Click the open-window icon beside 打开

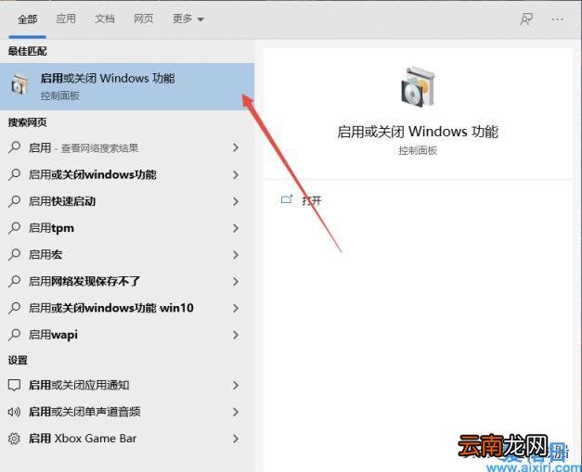coord(287,199)
